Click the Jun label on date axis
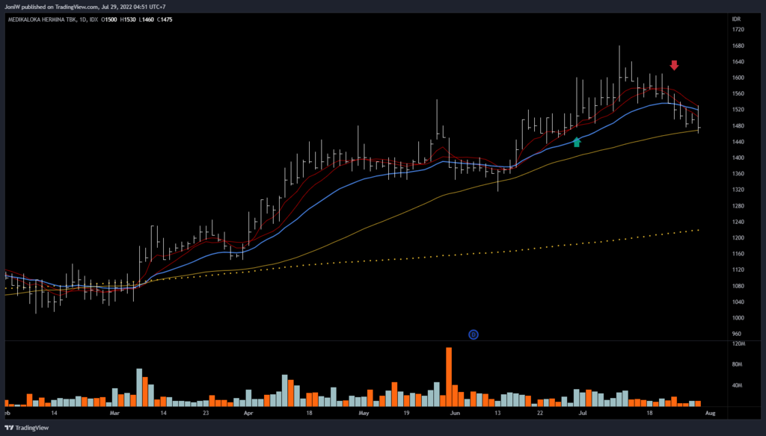Screen dimensions: 766x436 (455, 412)
